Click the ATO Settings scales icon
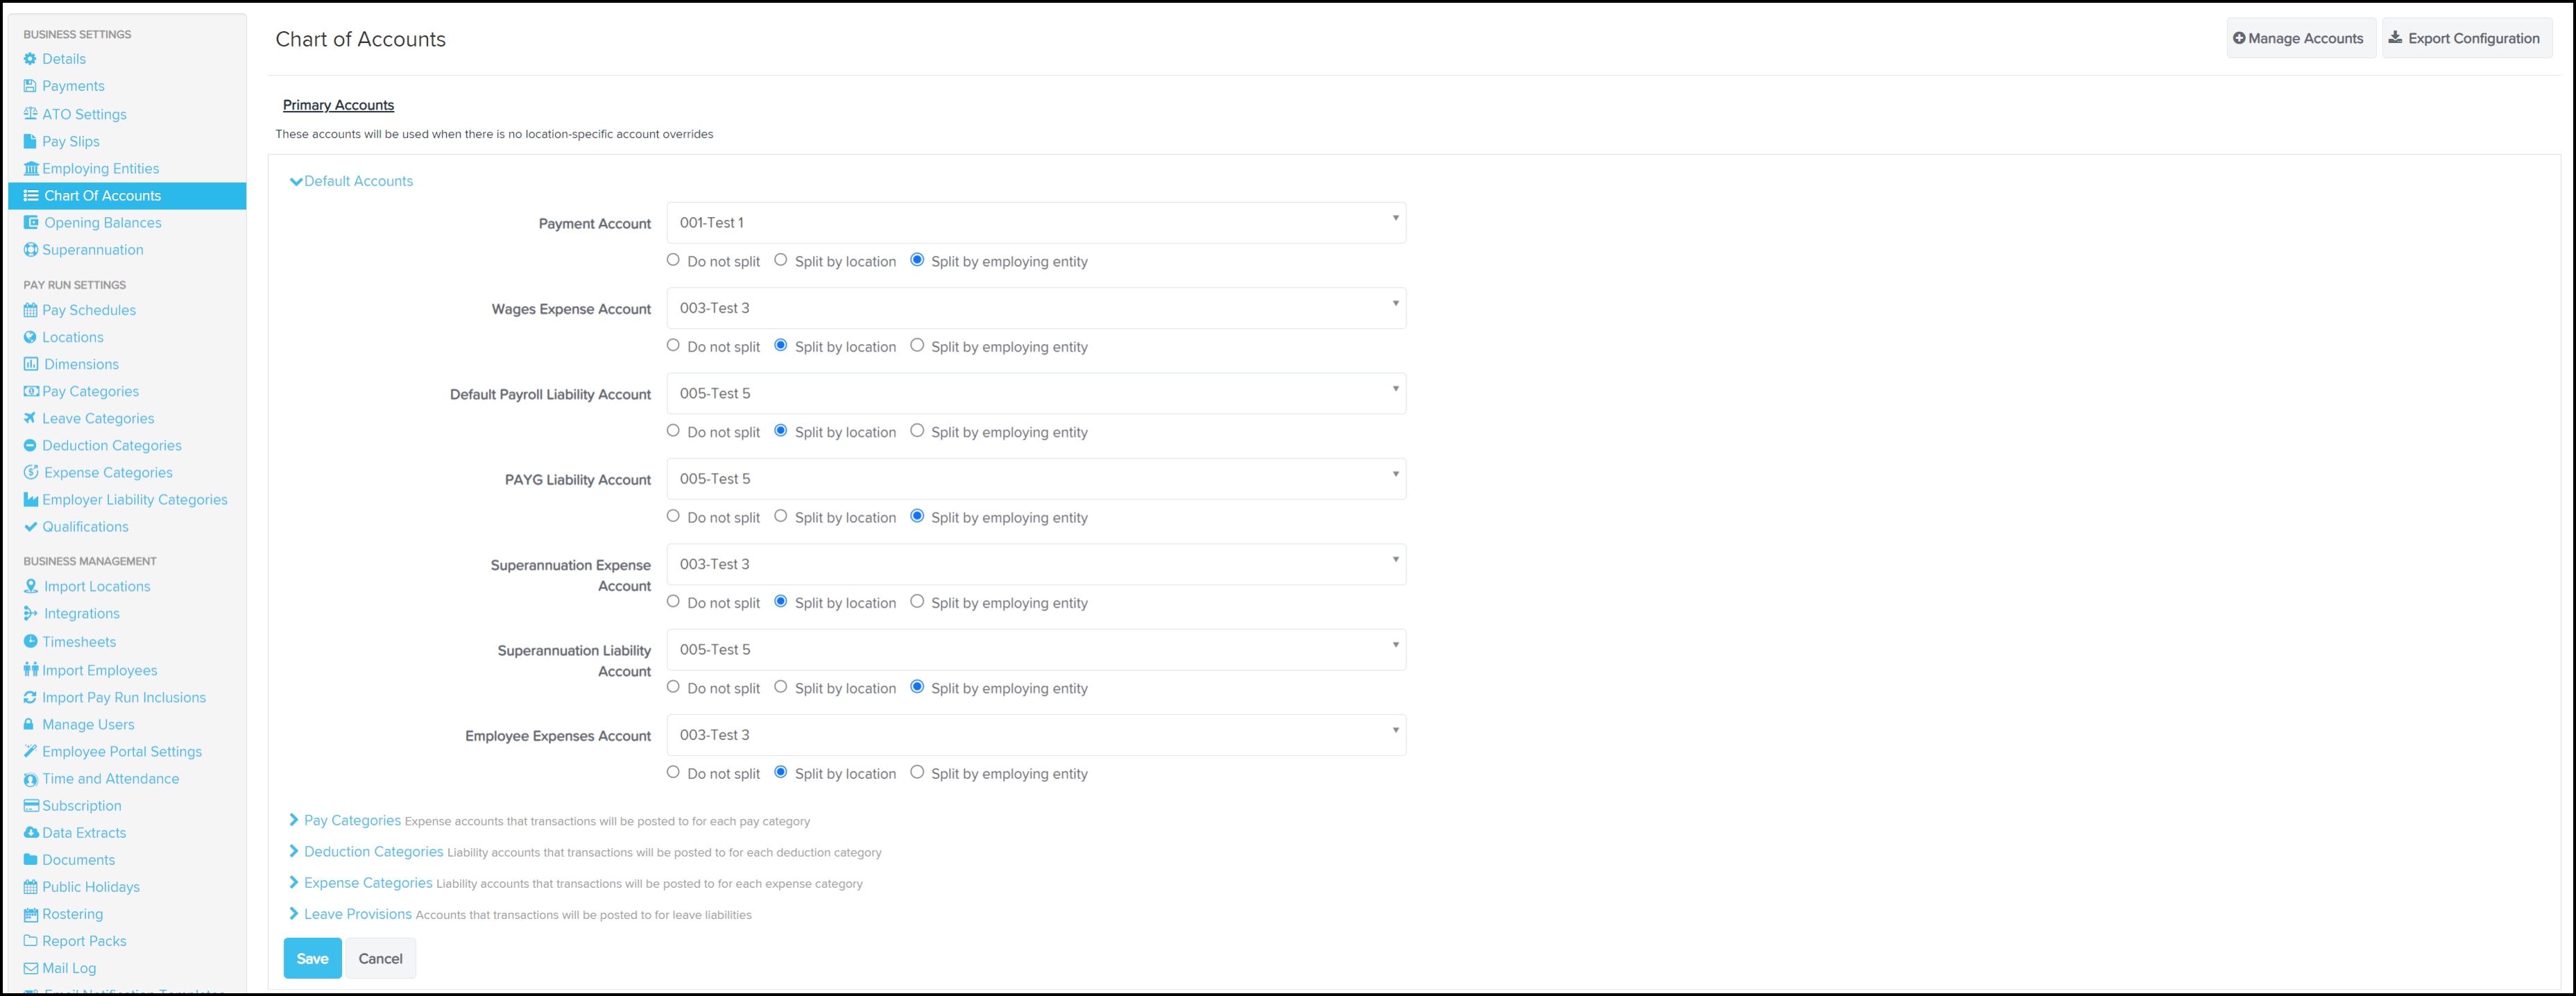This screenshot has height=996, width=2576. click(x=30, y=114)
